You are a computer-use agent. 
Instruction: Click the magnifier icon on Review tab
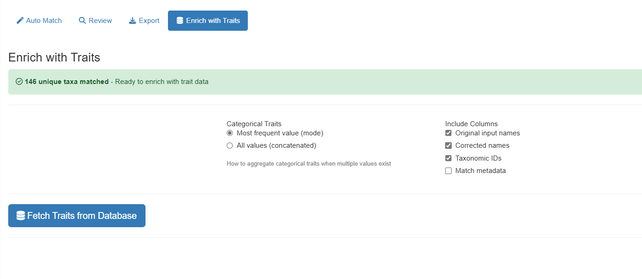pyautogui.click(x=83, y=21)
